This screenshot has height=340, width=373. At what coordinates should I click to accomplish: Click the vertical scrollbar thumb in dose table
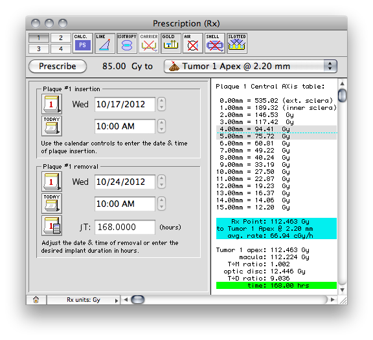point(342,95)
